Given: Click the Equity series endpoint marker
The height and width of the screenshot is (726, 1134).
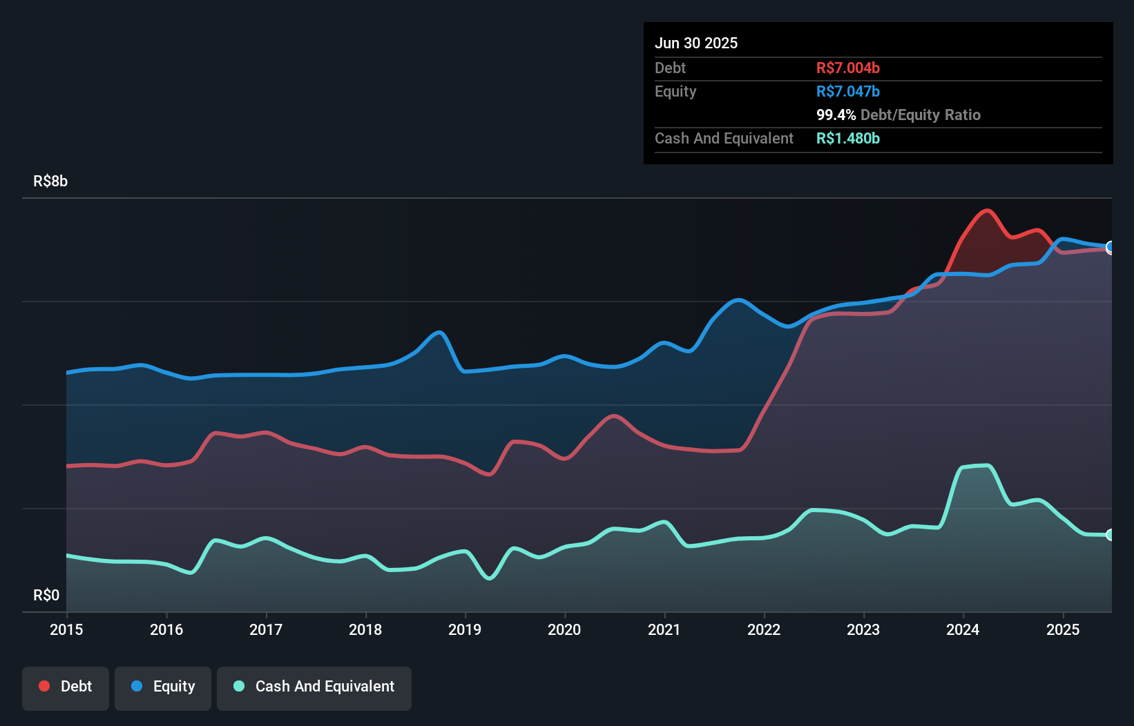Looking at the screenshot, I should (1110, 246).
